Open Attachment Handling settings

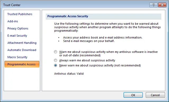22,43
